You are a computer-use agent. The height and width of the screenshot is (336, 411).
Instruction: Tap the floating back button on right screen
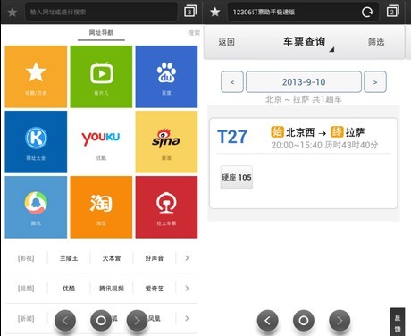pyautogui.click(x=268, y=321)
